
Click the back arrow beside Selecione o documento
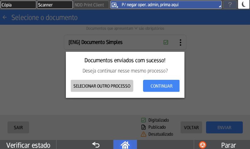[x=5, y=18]
